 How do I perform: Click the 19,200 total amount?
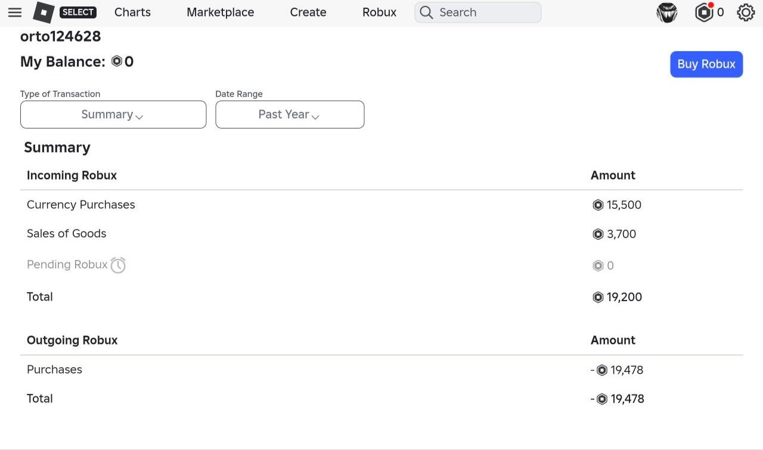coord(625,297)
